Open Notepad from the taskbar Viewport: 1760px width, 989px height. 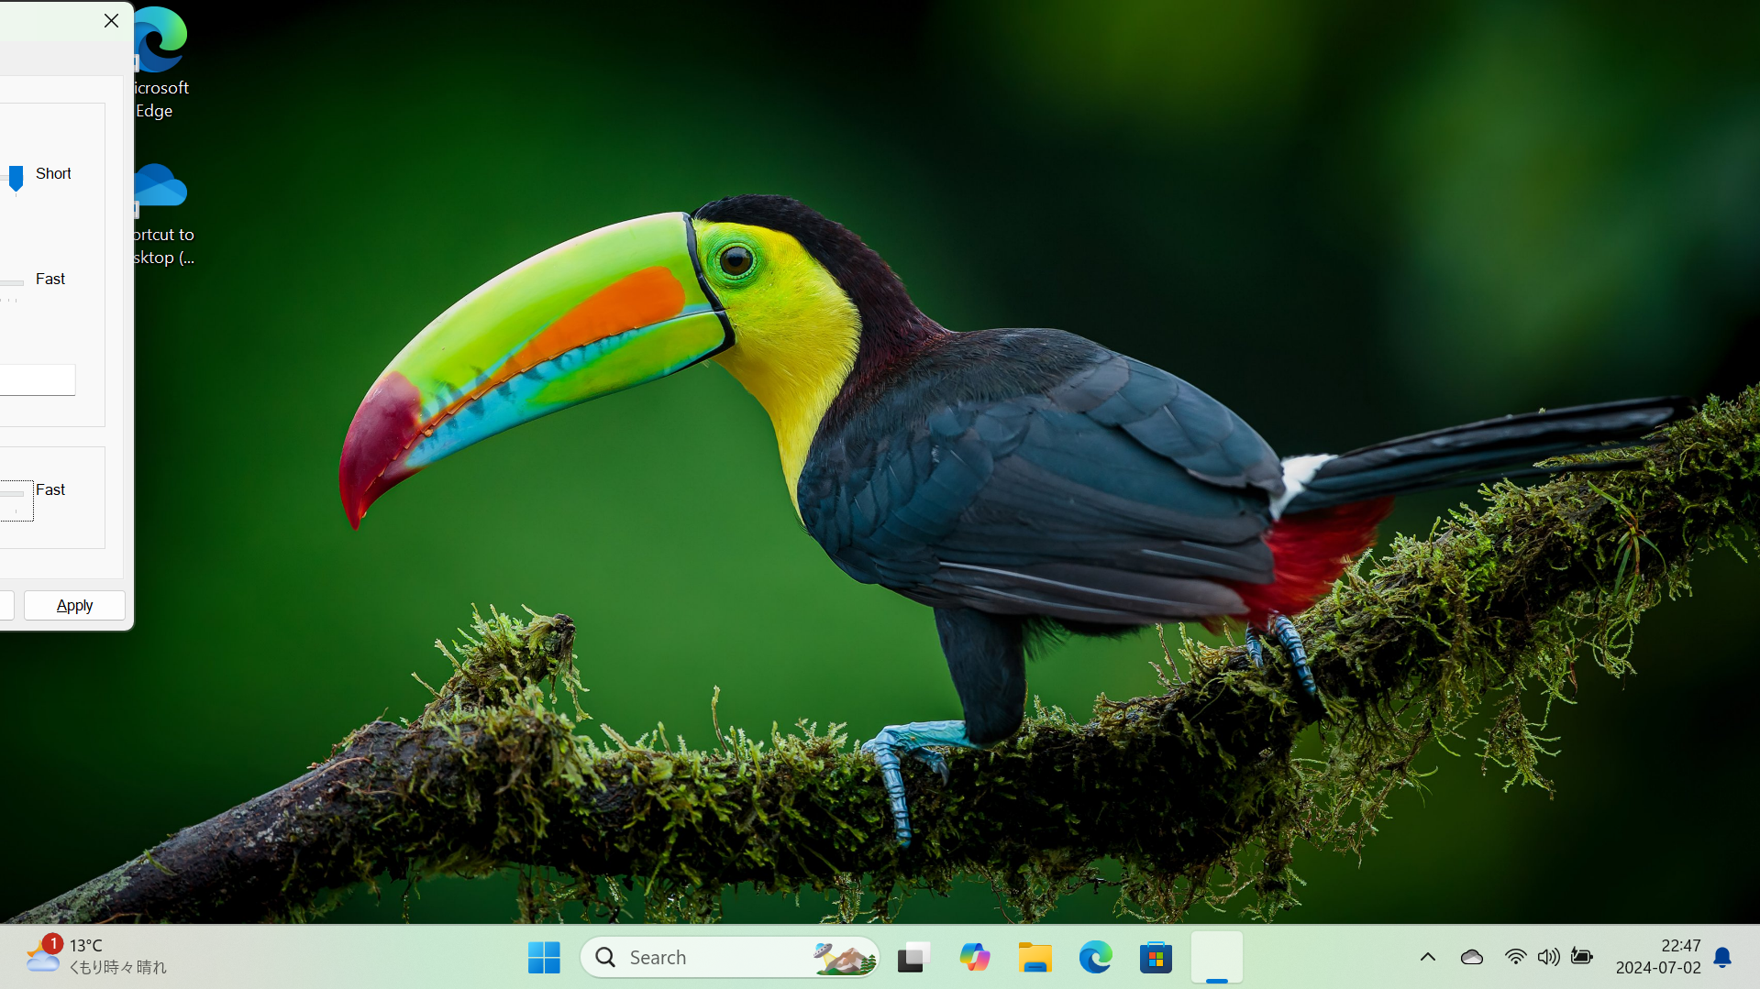[x=1216, y=956]
